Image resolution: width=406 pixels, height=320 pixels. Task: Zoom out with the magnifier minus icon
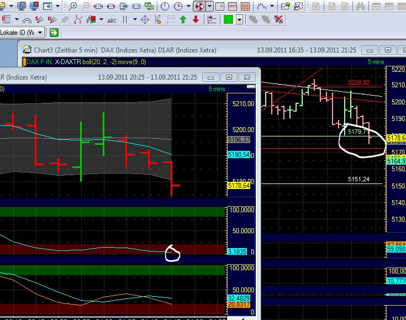point(86,6)
